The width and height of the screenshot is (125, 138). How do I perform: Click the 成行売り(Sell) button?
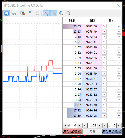tap(72, 131)
